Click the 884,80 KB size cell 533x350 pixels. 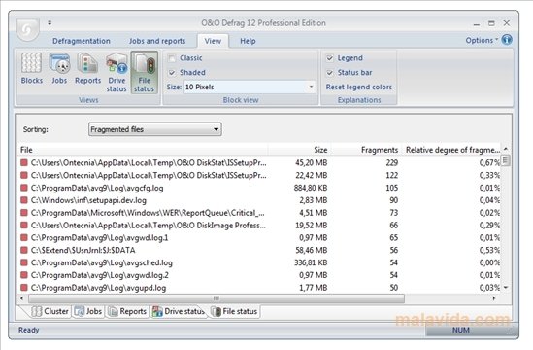pos(311,188)
